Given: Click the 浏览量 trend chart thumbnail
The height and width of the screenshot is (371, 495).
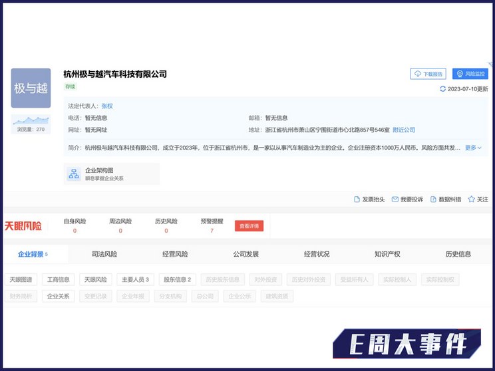Looking at the screenshot, I should (31, 121).
